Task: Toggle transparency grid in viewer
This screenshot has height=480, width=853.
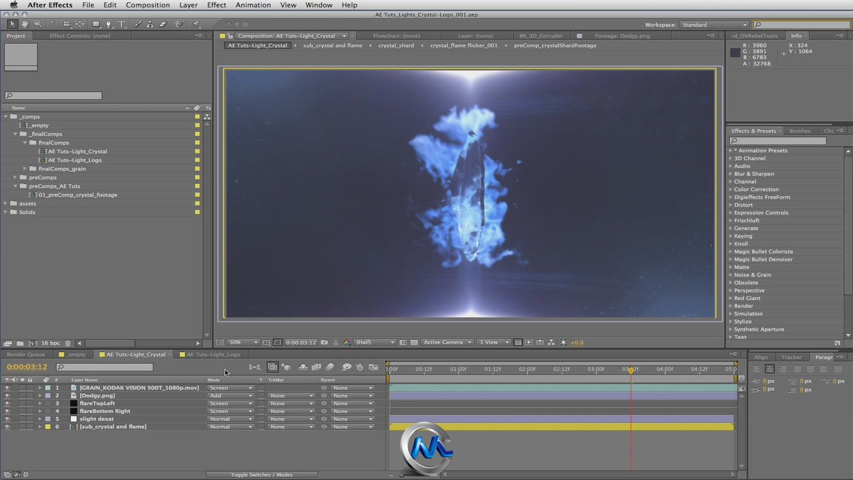Action: click(x=414, y=342)
